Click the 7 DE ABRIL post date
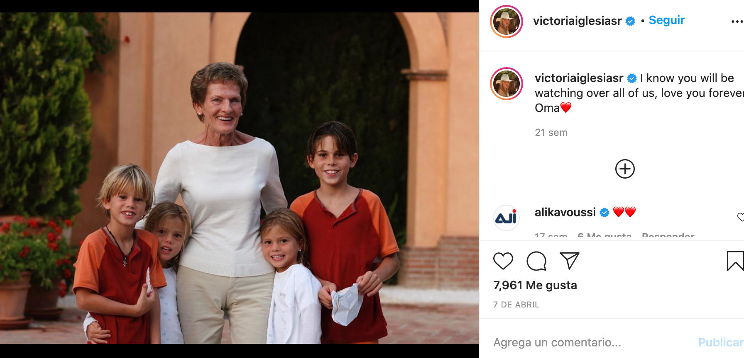This screenshot has width=744, height=358. click(x=516, y=305)
